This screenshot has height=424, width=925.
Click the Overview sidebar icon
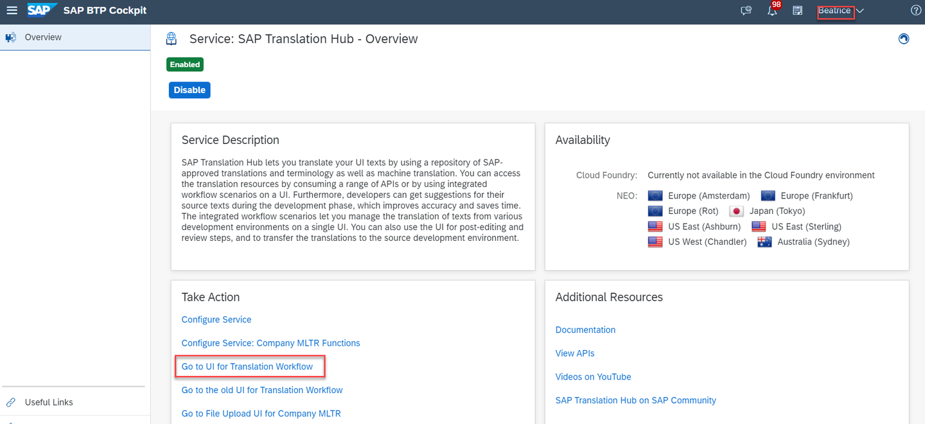(11, 37)
